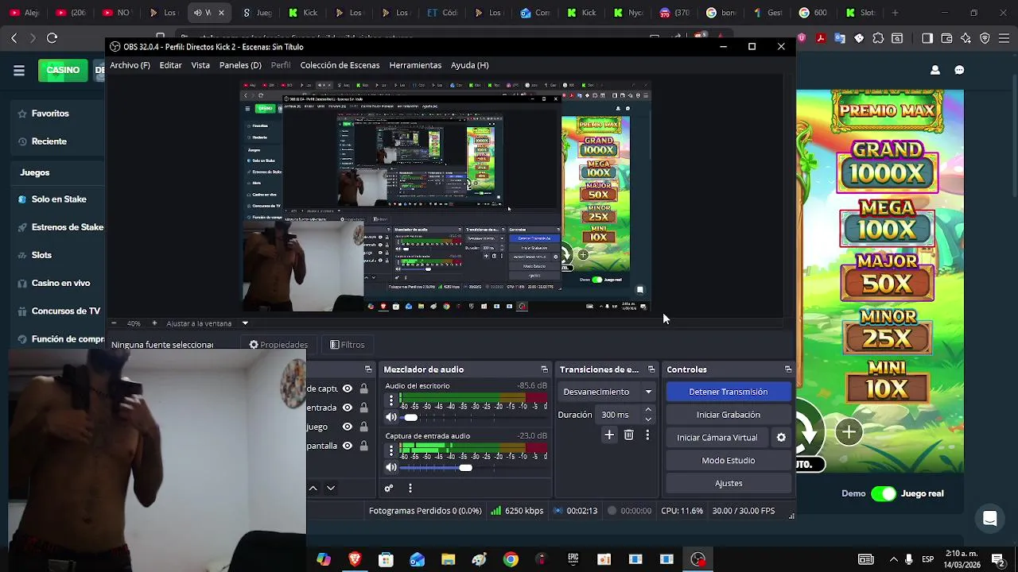
Task: Open Stake user profile icon
Action: [x=935, y=70]
